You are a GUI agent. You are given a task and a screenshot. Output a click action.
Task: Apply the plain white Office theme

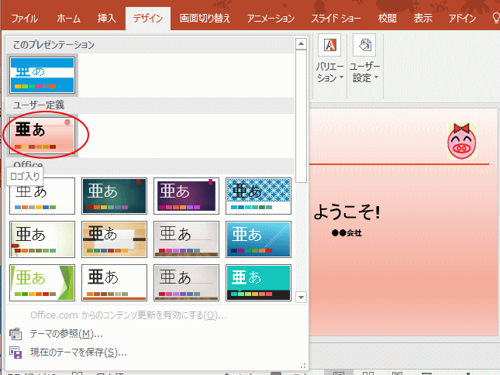coord(42,195)
